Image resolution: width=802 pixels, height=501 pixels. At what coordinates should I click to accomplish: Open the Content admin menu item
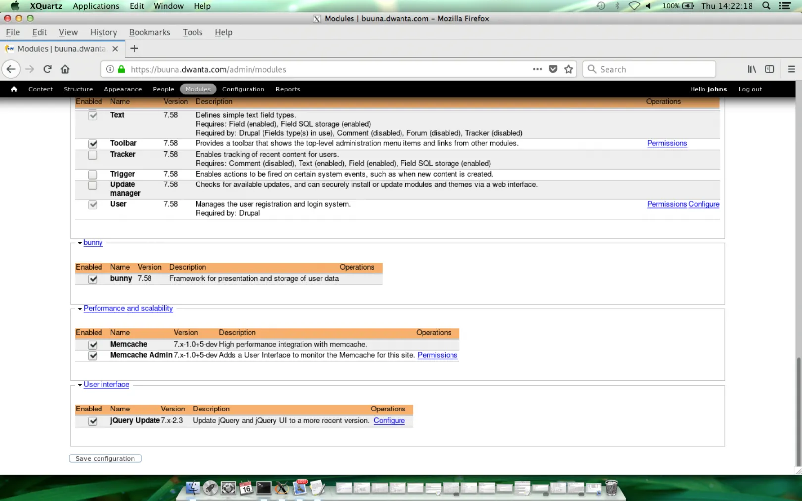click(x=41, y=89)
